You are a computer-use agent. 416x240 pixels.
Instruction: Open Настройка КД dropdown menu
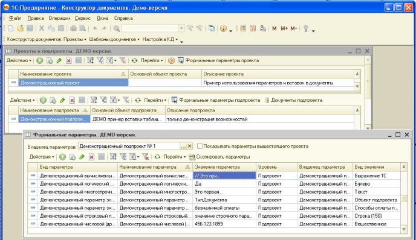160,39
